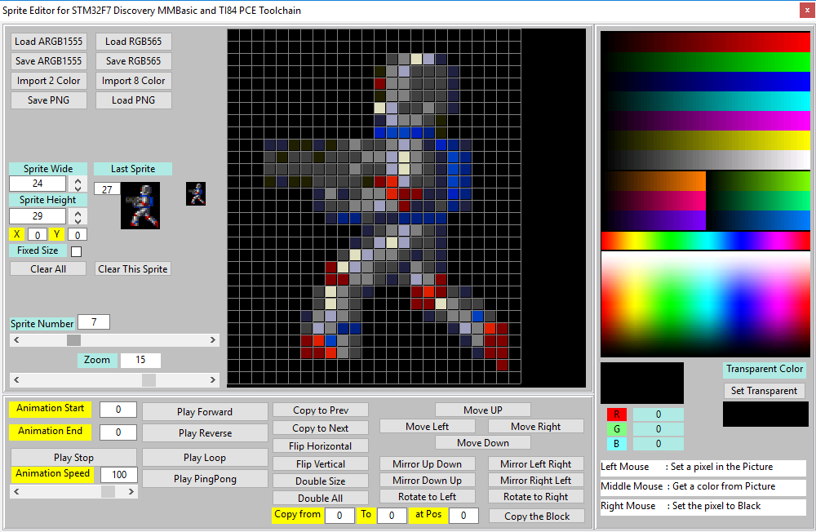Viewport: 816px width, 532px height.
Task: Click the Animation End field
Action: pyautogui.click(x=118, y=432)
